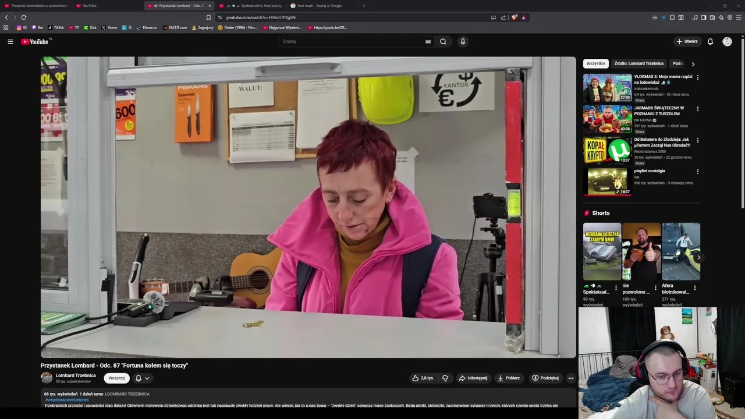
Task: Open YouTube notifications bell
Action: (710, 41)
